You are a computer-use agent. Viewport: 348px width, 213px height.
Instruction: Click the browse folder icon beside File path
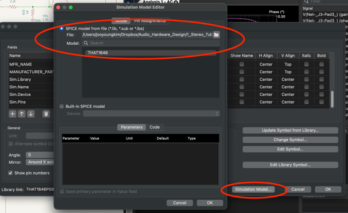pos(216,35)
